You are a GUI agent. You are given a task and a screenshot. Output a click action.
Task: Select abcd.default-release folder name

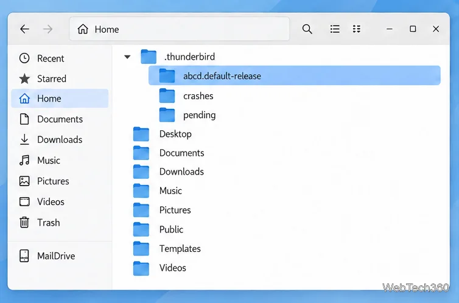click(222, 76)
